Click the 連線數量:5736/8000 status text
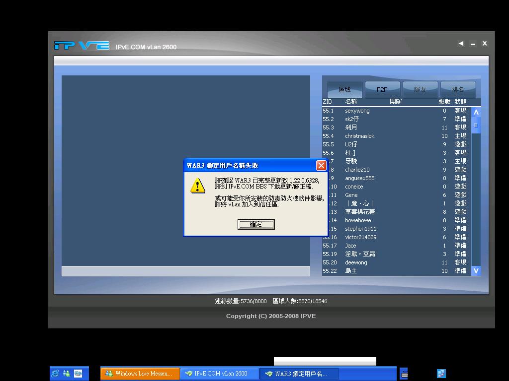 (x=241, y=301)
